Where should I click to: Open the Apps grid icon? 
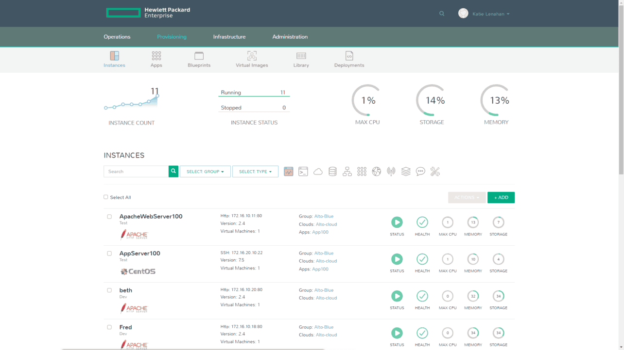click(156, 56)
